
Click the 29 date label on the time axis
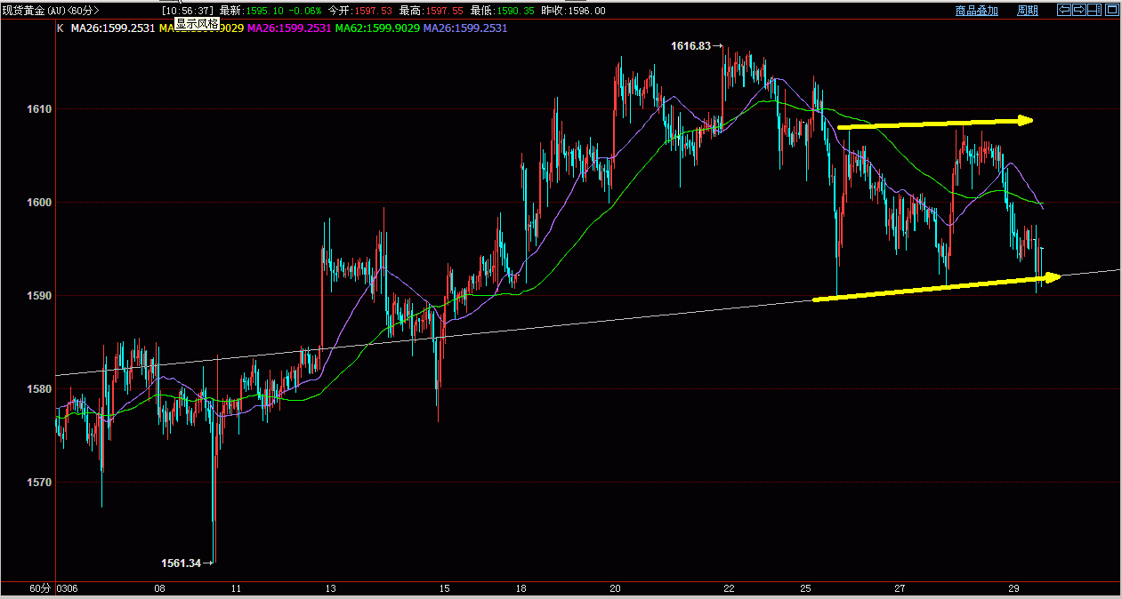[1013, 588]
